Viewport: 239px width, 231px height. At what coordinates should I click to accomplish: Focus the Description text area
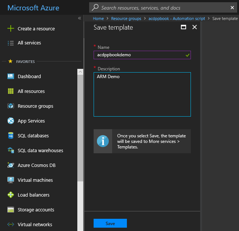coord(142,94)
